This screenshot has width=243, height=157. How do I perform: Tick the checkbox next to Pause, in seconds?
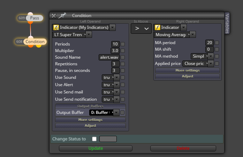pyautogui.click(x=123, y=71)
